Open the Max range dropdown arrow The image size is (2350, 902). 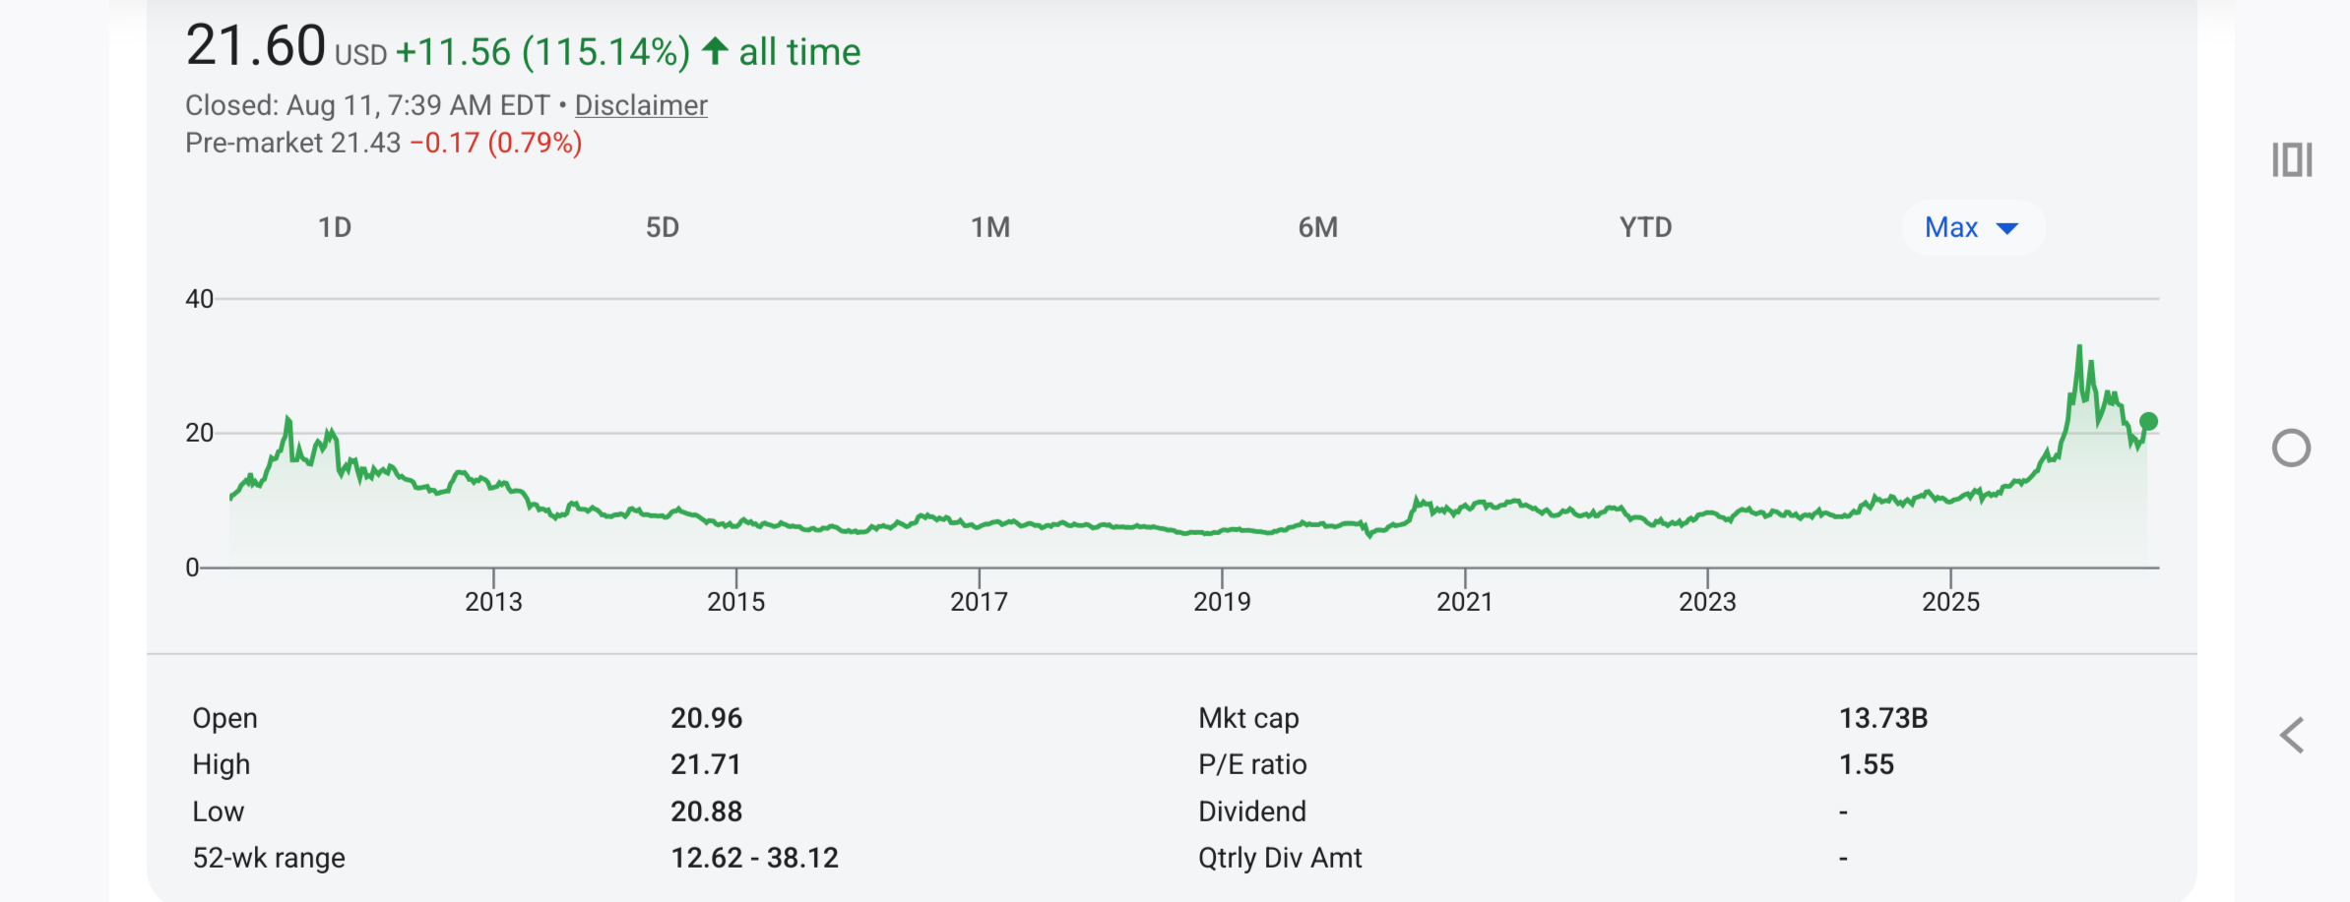(2007, 228)
